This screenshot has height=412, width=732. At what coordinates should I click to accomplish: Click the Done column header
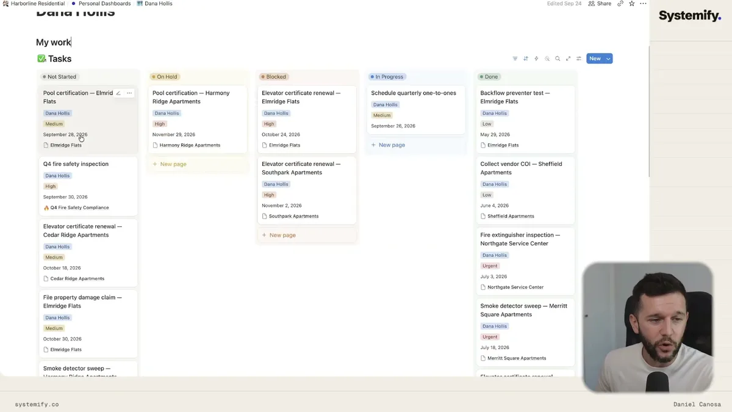click(x=489, y=77)
